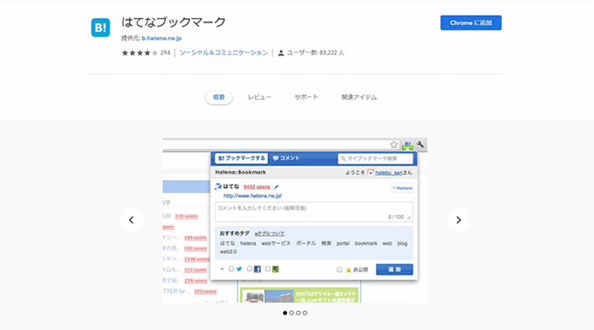The width and height of the screenshot is (594, 330).
Task: Select the recommended tag webサービス
Action: click(276, 243)
